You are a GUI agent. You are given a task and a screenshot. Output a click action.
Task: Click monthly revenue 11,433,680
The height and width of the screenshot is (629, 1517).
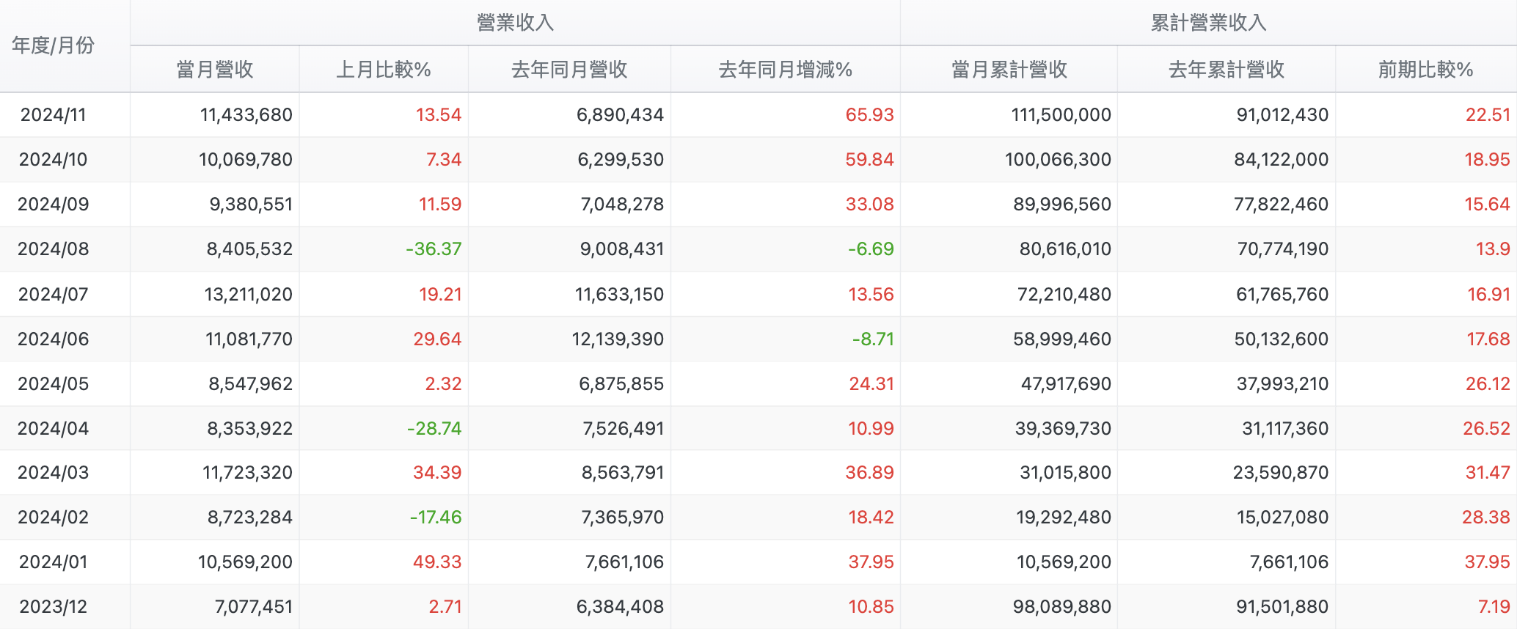[246, 115]
